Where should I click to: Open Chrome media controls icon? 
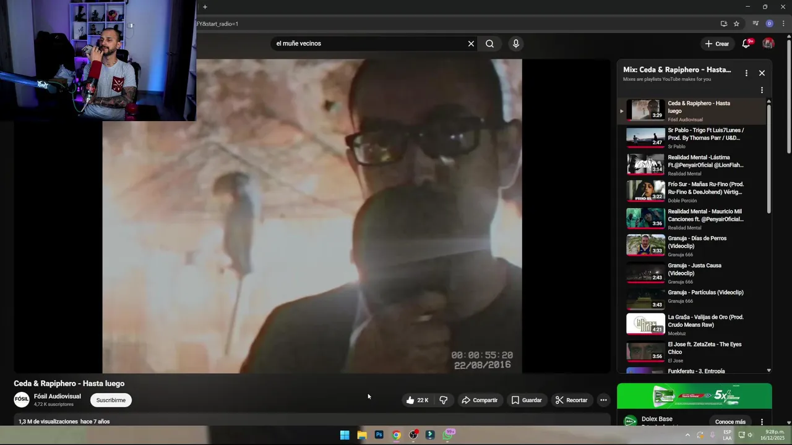(755, 23)
